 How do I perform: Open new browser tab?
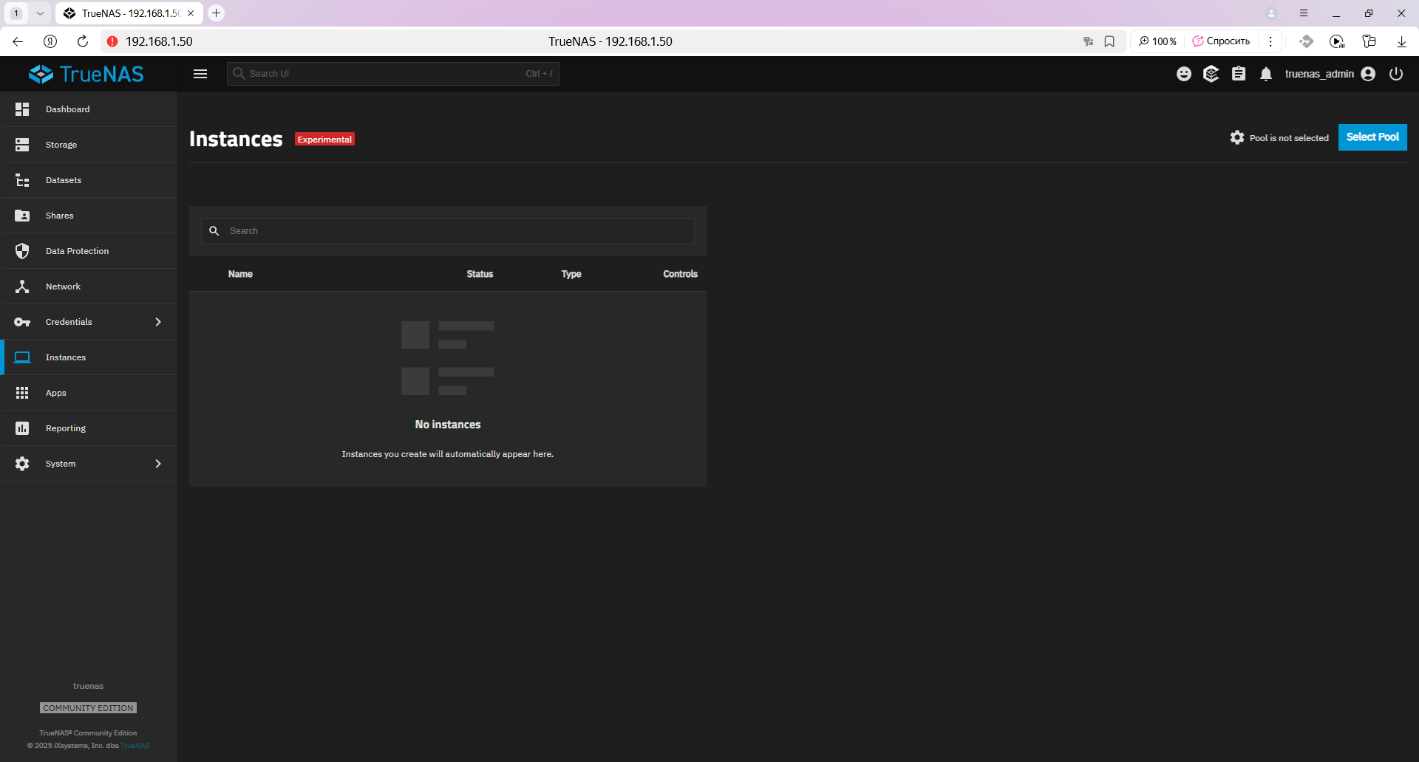tap(216, 13)
